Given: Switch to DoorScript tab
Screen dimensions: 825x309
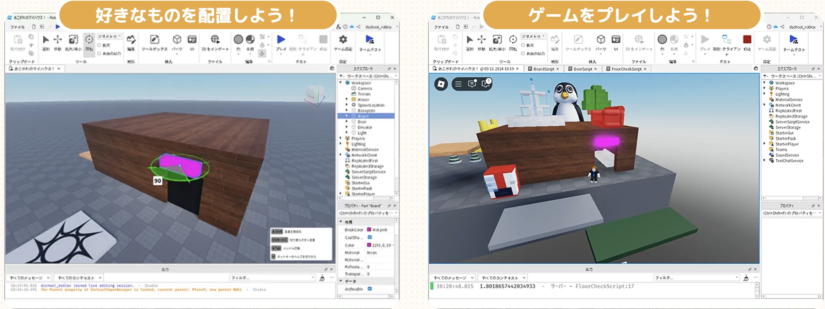Looking at the screenshot, I should pyautogui.click(x=582, y=69).
